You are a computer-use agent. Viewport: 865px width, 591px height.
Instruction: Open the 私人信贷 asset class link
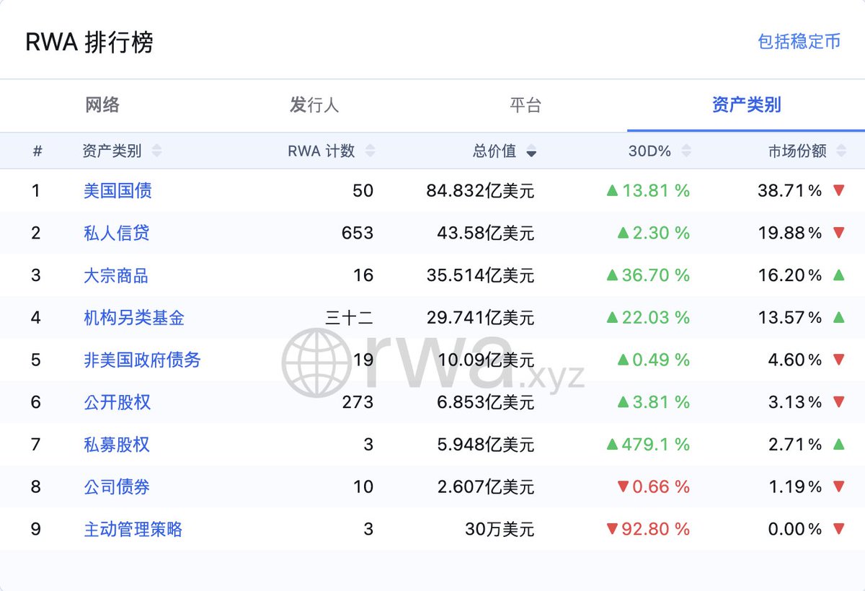(117, 234)
